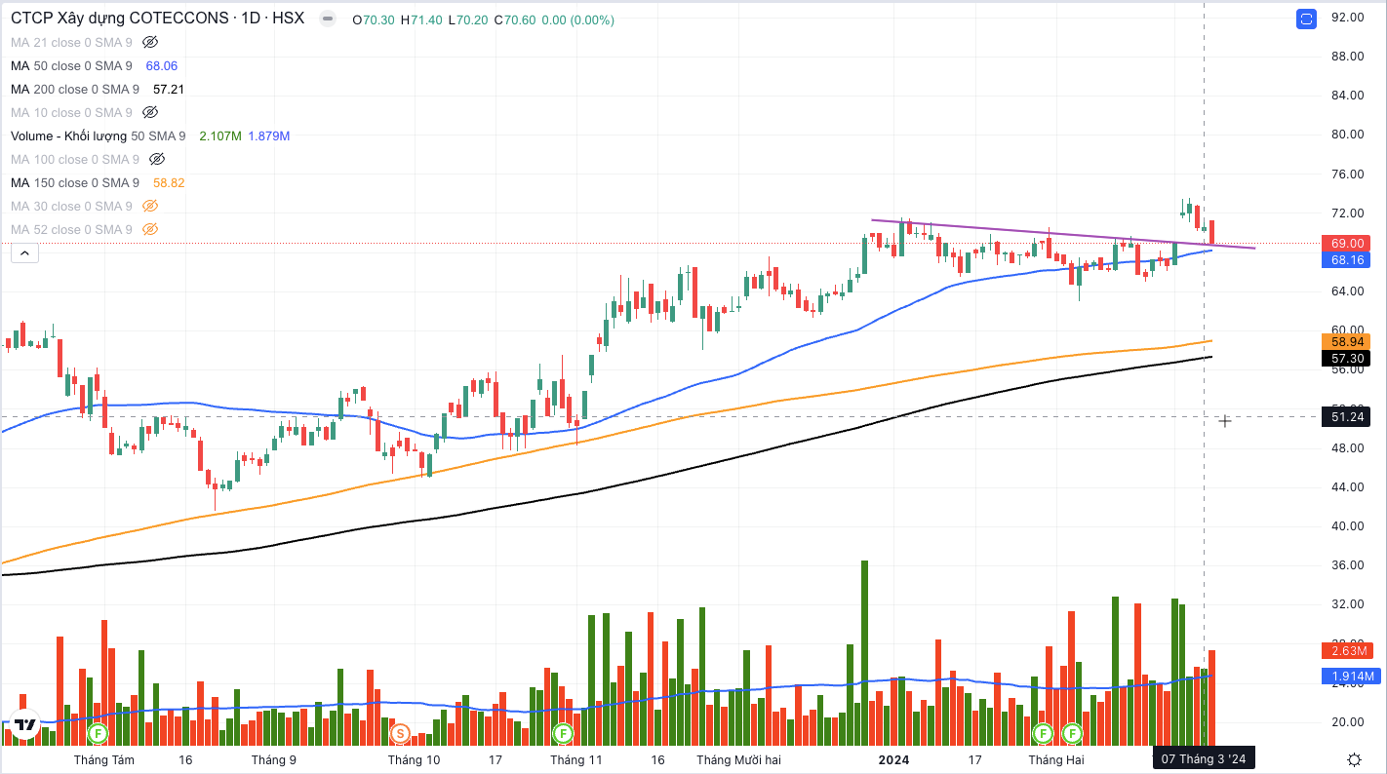The height and width of the screenshot is (774, 1387).
Task: Click the TradingView logo
Action: point(24,724)
